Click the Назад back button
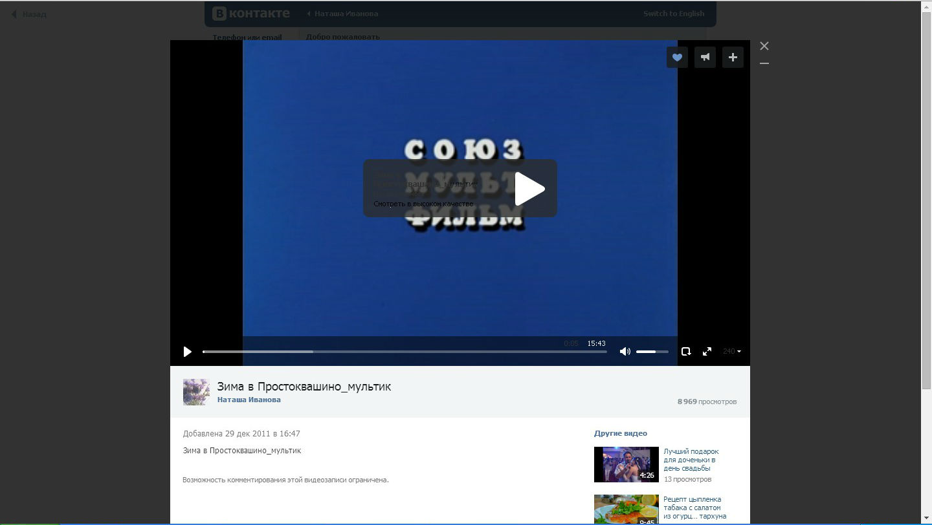The height and width of the screenshot is (525, 932). click(29, 14)
